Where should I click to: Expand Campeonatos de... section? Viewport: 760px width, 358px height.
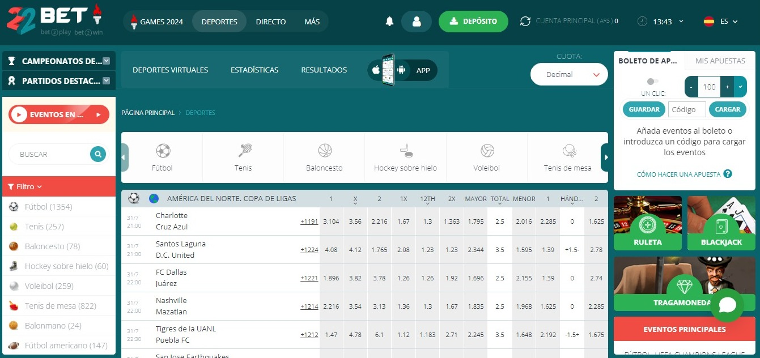point(106,61)
